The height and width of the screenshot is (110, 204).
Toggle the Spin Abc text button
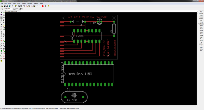[14, 9]
